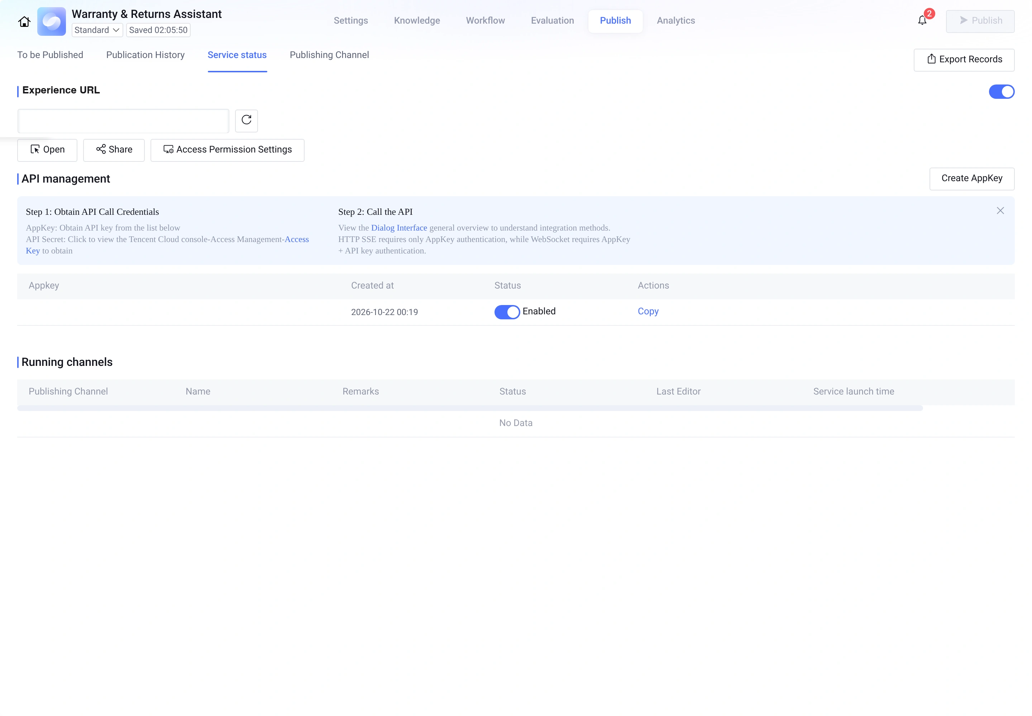The width and height of the screenshot is (1032, 716).
Task: Expand the Standard mode dropdown
Action: tap(97, 30)
